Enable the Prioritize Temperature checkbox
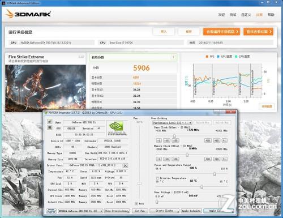Screen dimensions: 283x218 pyautogui.click(x=157, y=178)
